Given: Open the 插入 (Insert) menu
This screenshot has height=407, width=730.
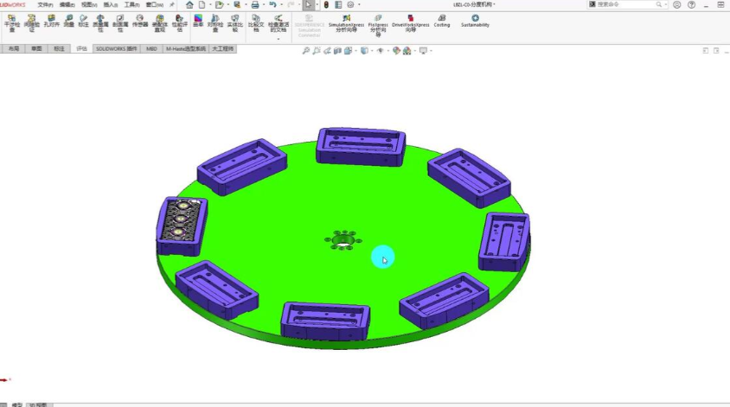Looking at the screenshot, I should click(111, 4).
